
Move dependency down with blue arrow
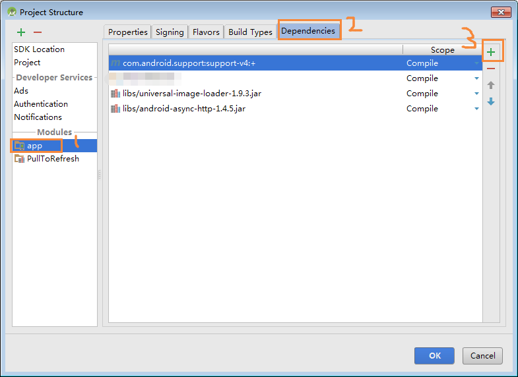pos(490,101)
